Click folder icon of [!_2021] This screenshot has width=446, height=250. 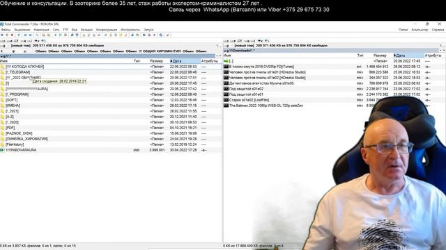tap(3, 111)
